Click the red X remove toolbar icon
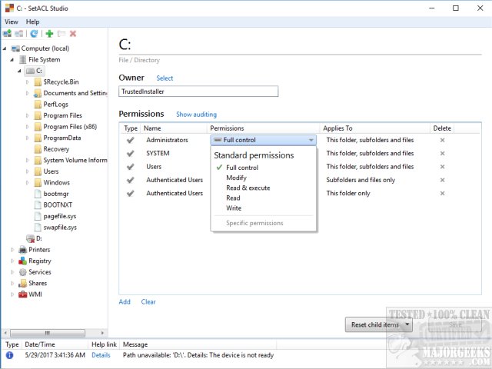The width and height of the screenshot is (492, 369). coord(73,34)
